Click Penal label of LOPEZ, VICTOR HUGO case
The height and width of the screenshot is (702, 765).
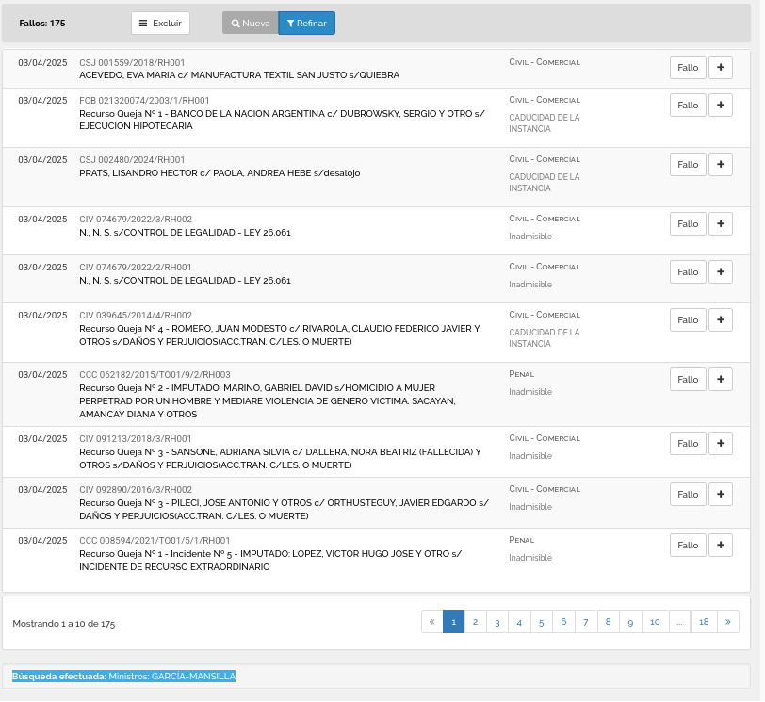coord(522,540)
